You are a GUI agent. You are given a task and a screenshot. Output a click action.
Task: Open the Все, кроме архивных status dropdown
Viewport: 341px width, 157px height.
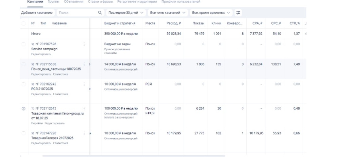211,12
